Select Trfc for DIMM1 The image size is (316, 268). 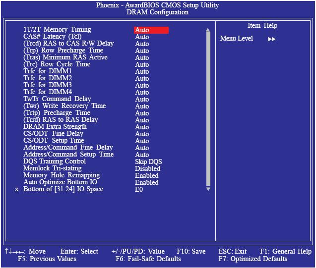[x=48, y=71]
